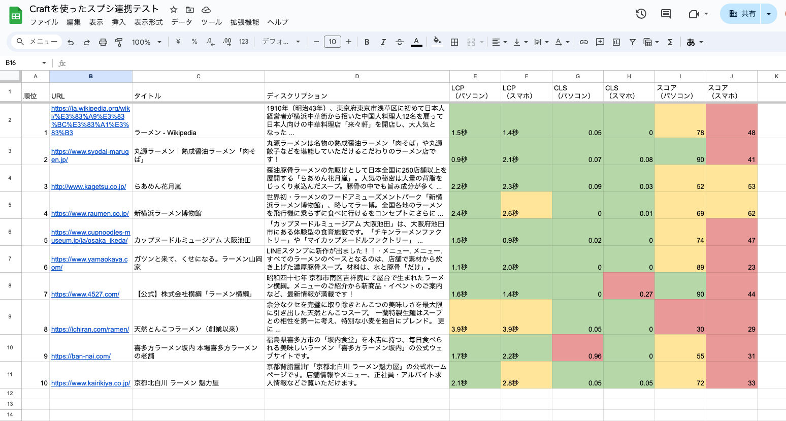Open the Google Sheets home icon

pos(16,16)
